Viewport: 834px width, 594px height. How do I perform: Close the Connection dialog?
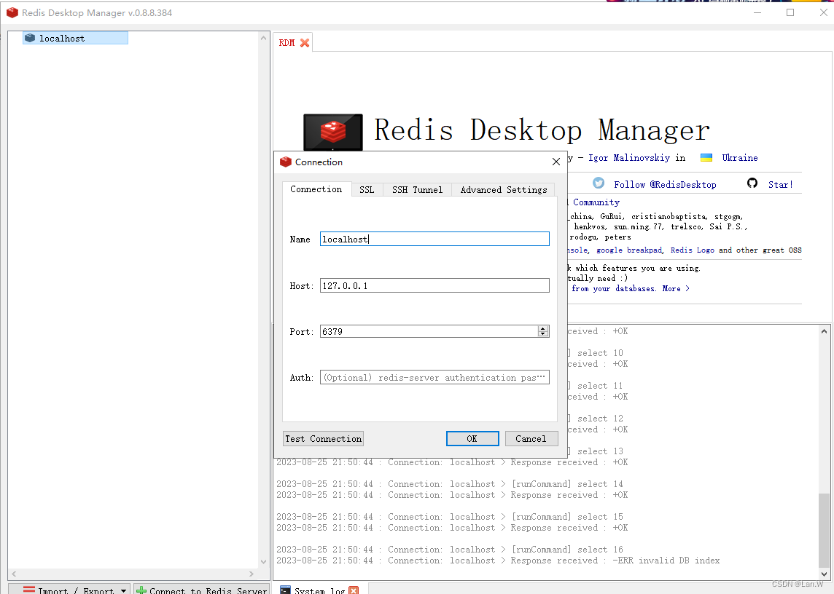click(x=556, y=162)
